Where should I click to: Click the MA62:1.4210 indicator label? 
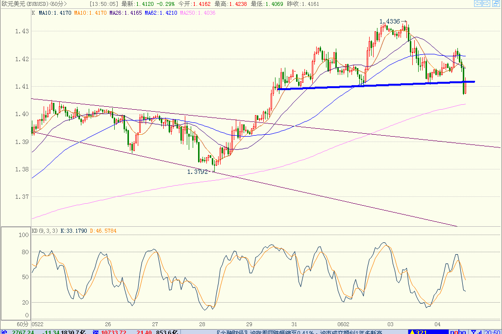pyautogui.click(x=161, y=13)
